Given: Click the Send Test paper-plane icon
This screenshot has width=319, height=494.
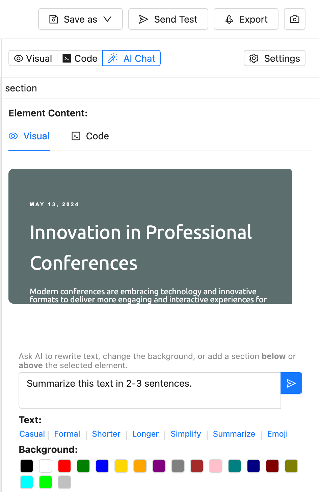Looking at the screenshot, I should point(143,19).
